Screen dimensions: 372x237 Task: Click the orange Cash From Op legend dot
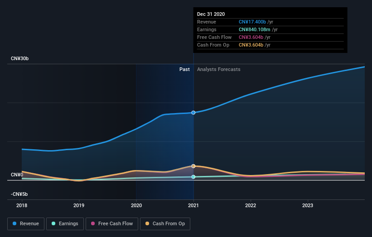(x=147, y=223)
